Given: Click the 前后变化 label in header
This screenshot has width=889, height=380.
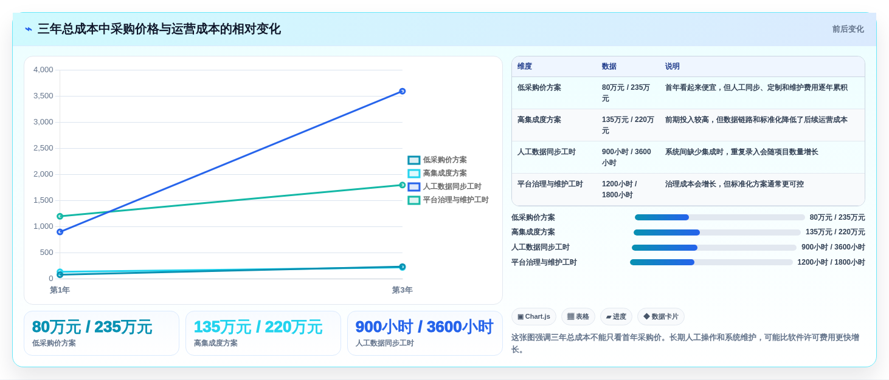Looking at the screenshot, I should 848,29.
